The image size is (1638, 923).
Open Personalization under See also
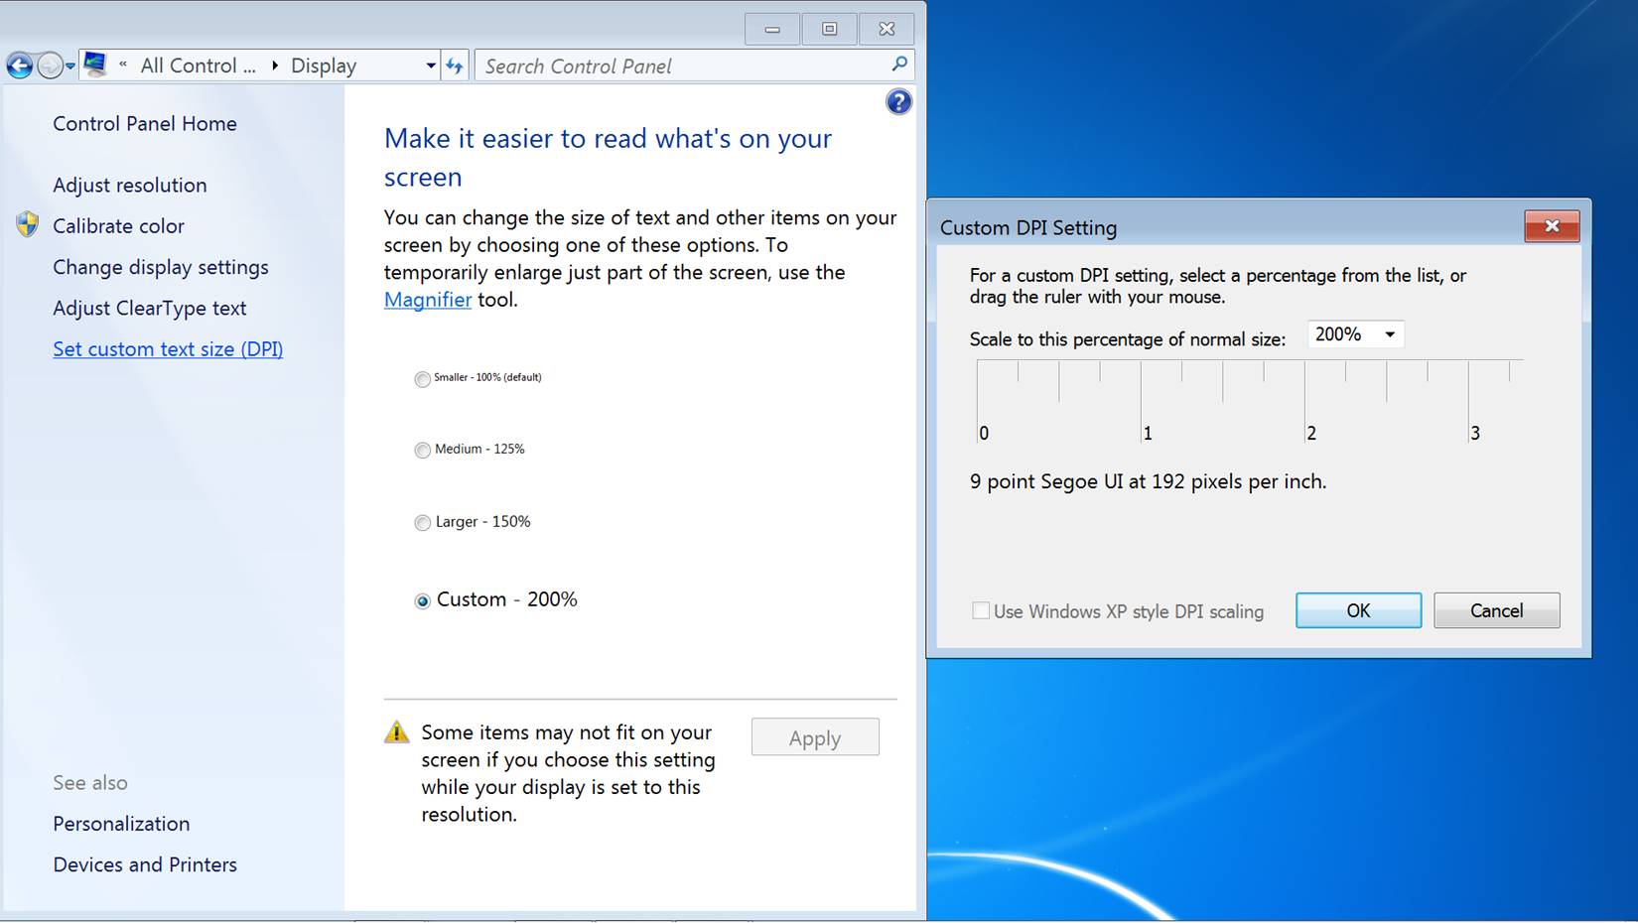121,823
